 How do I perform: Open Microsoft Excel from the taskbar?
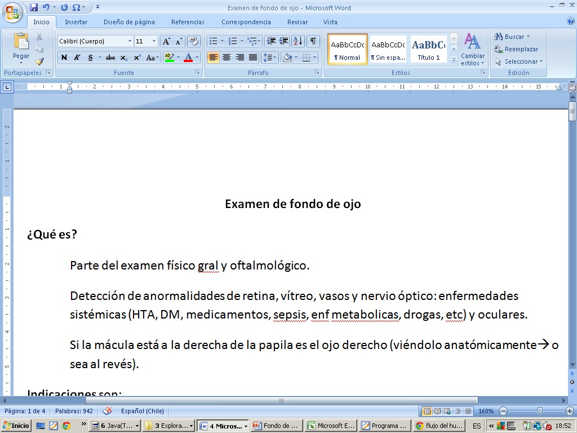pos(331,426)
